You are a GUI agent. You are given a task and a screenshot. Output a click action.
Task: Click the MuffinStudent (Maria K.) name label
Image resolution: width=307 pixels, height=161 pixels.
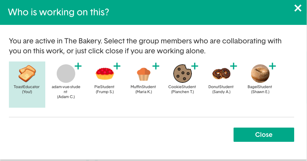(x=143, y=89)
